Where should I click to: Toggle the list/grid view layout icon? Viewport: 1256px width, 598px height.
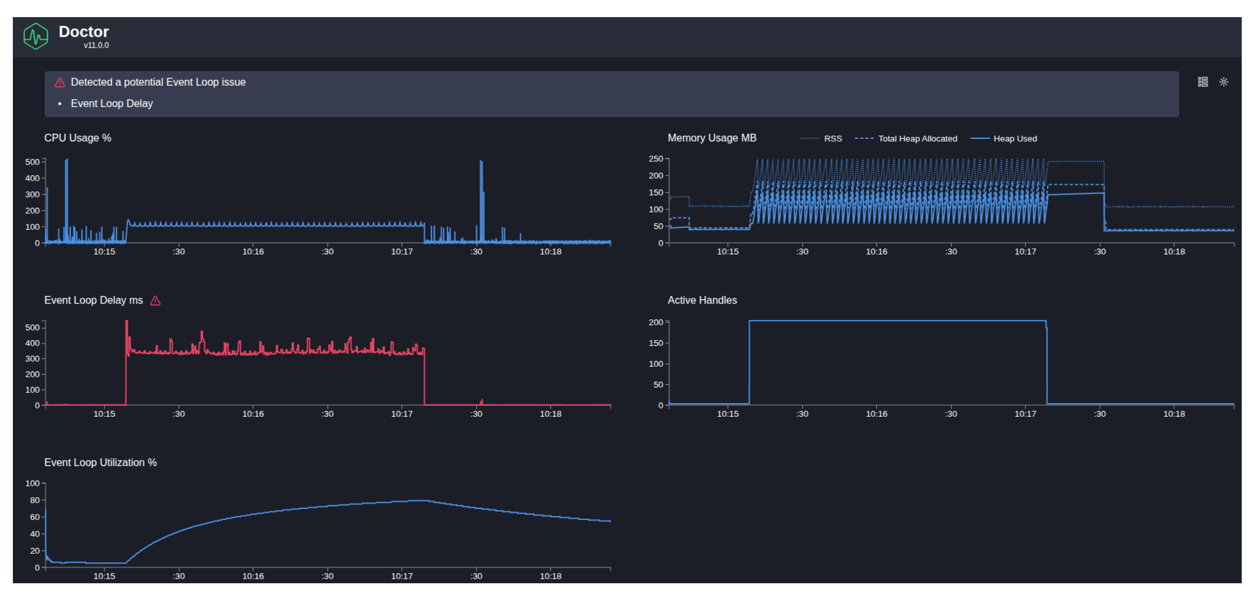click(x=1202, y=82)
